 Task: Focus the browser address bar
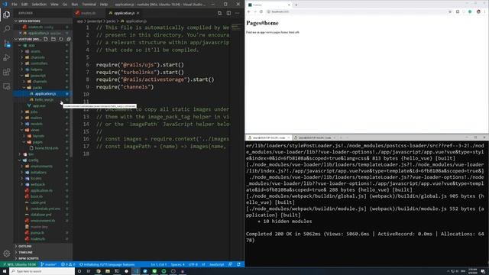coord(355,11)
